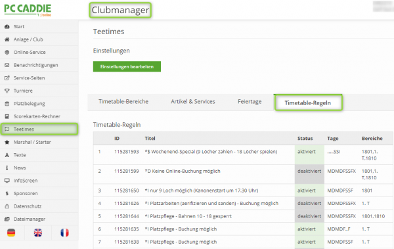Open the Artikel & Services tab
The width and height of the screenshot is (394, 249).
[193, 102]
